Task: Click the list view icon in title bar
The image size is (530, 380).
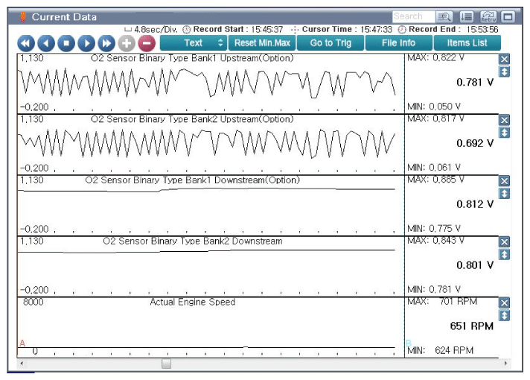Action: [x=467, y=16]
